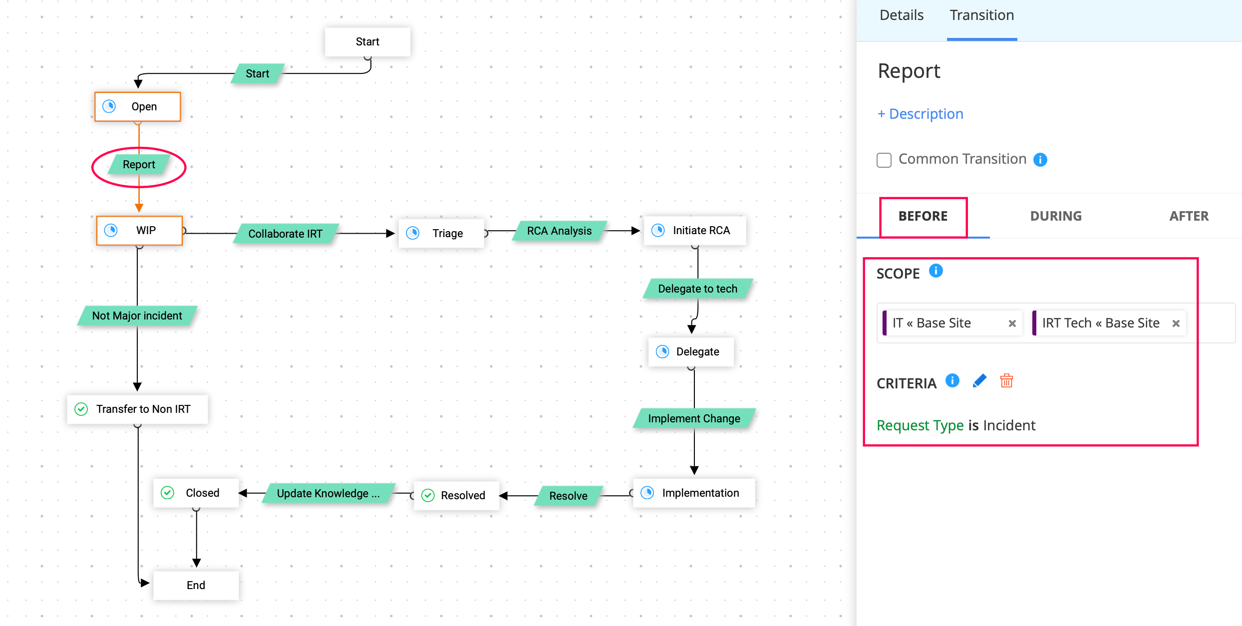This screenshot has width=1242, height=626.
Task: Click the edit pencil icon beside Criteria
Action: point(979,381)
